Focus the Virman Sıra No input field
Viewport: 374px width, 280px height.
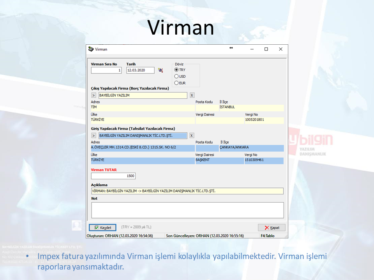pos(106,70)
